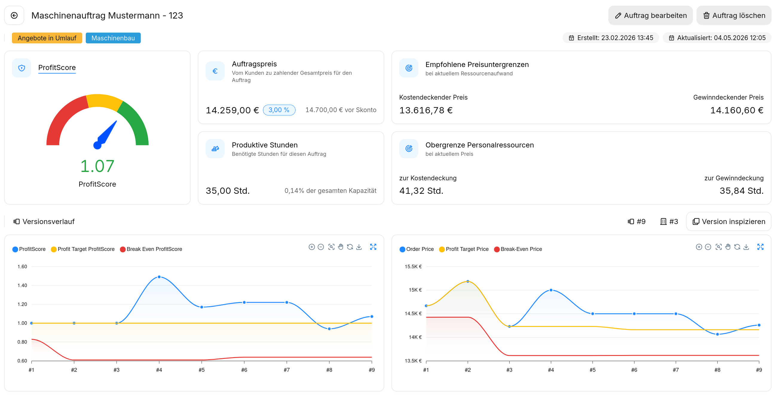Click the version #9 indicator
This screenshot has width=776, height=396.
636,221
